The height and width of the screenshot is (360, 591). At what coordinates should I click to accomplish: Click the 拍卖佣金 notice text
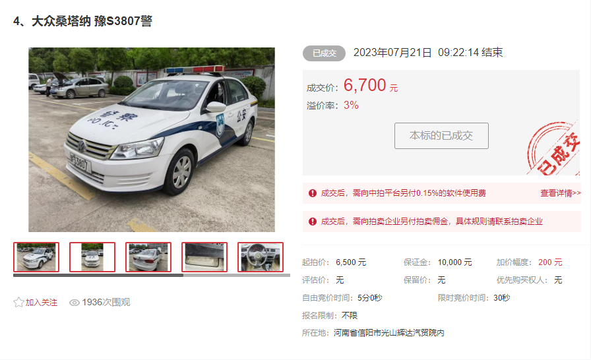431,222
